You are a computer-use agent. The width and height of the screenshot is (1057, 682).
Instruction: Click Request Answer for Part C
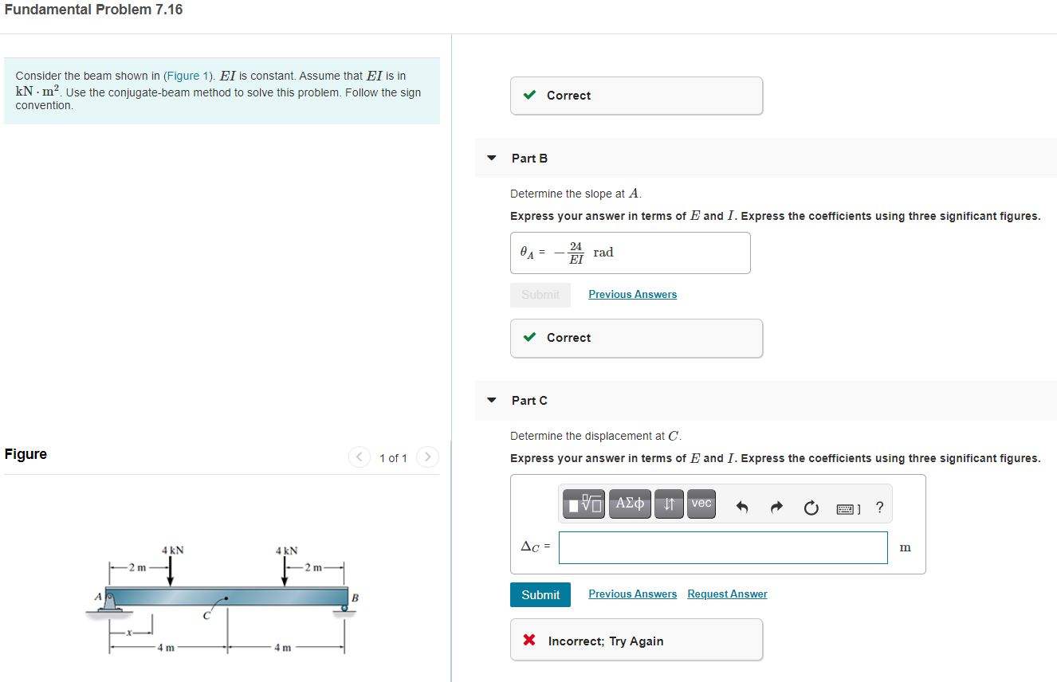click(x=726, y=594)
